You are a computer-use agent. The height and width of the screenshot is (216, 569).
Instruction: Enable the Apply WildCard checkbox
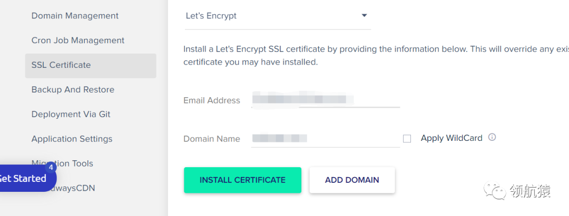(x=407, y=139)
